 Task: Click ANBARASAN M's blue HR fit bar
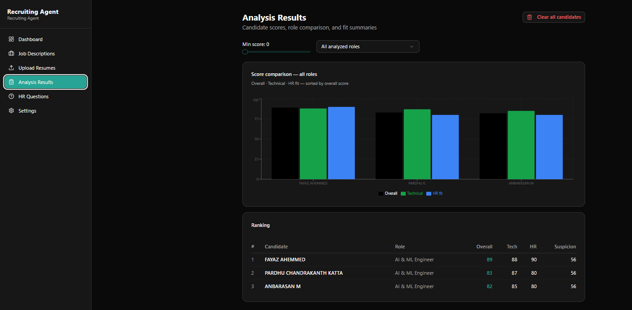click(x=549, y=147)
